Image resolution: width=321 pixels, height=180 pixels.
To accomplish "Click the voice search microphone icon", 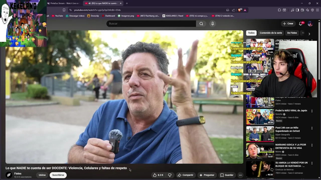I will pos(213,23).
